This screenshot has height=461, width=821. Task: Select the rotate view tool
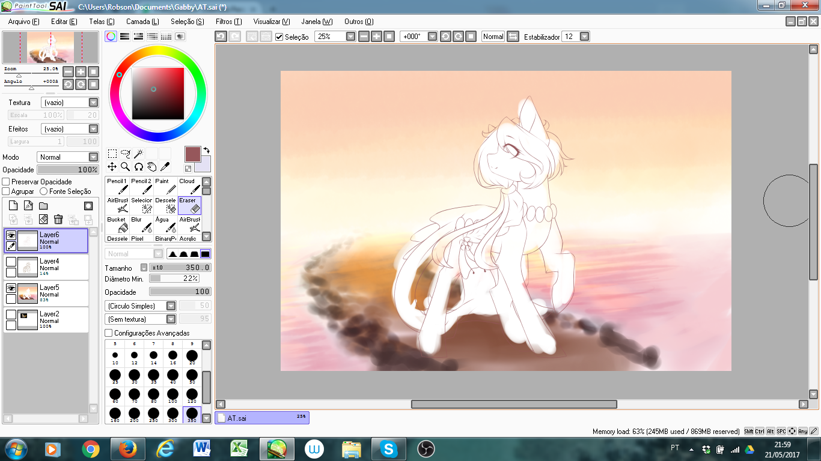pos(138,166)
